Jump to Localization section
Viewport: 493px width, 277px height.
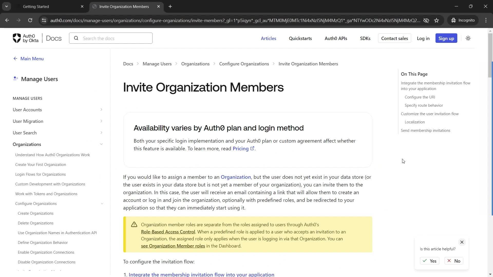(x=415, y=122)
